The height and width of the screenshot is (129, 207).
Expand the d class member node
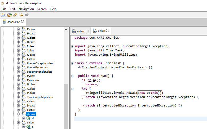pyautogui.click(x=23, y=118)
